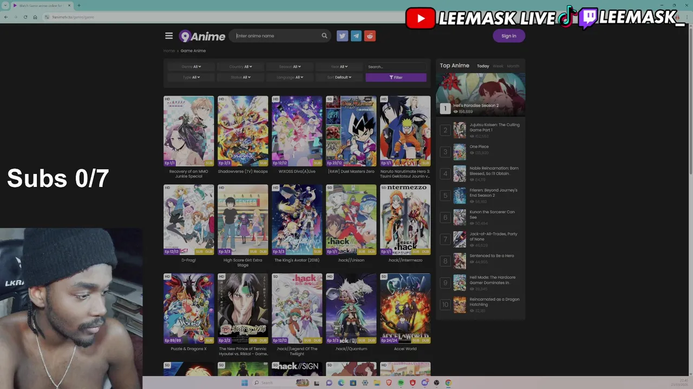This screenshot has width=693, height=389.
Task: Open Hell's Paradise Season 2 banner
Action: [481, 94]
